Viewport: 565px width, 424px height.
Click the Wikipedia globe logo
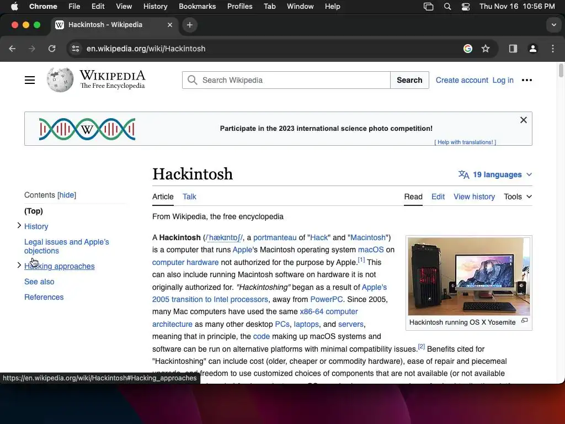(60, 79)
